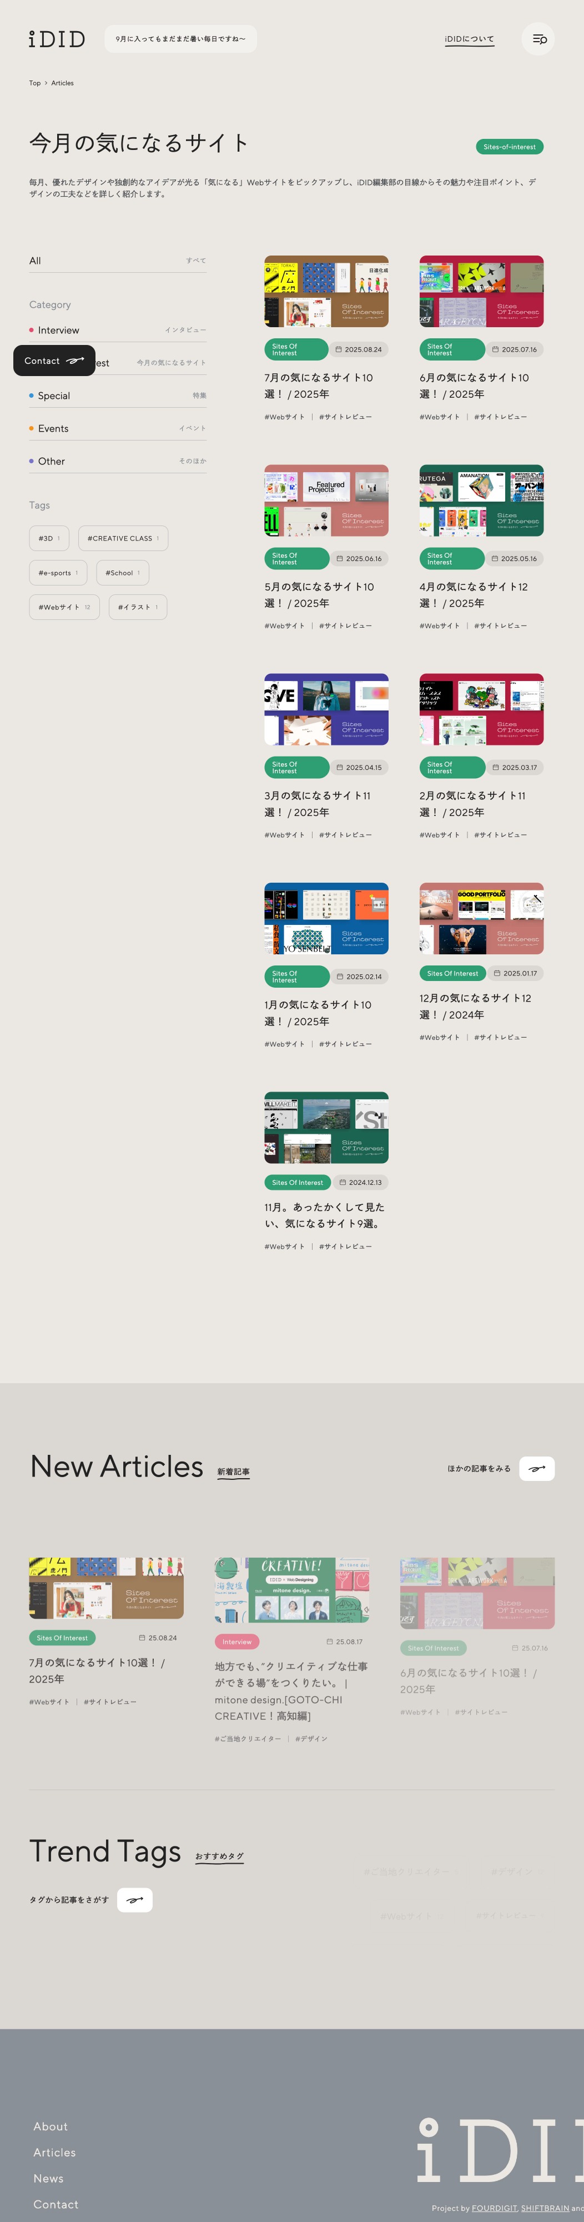584x2222 pixels.
Task: Open the hamburger search menu icon
Action: [x=538, y=39]
